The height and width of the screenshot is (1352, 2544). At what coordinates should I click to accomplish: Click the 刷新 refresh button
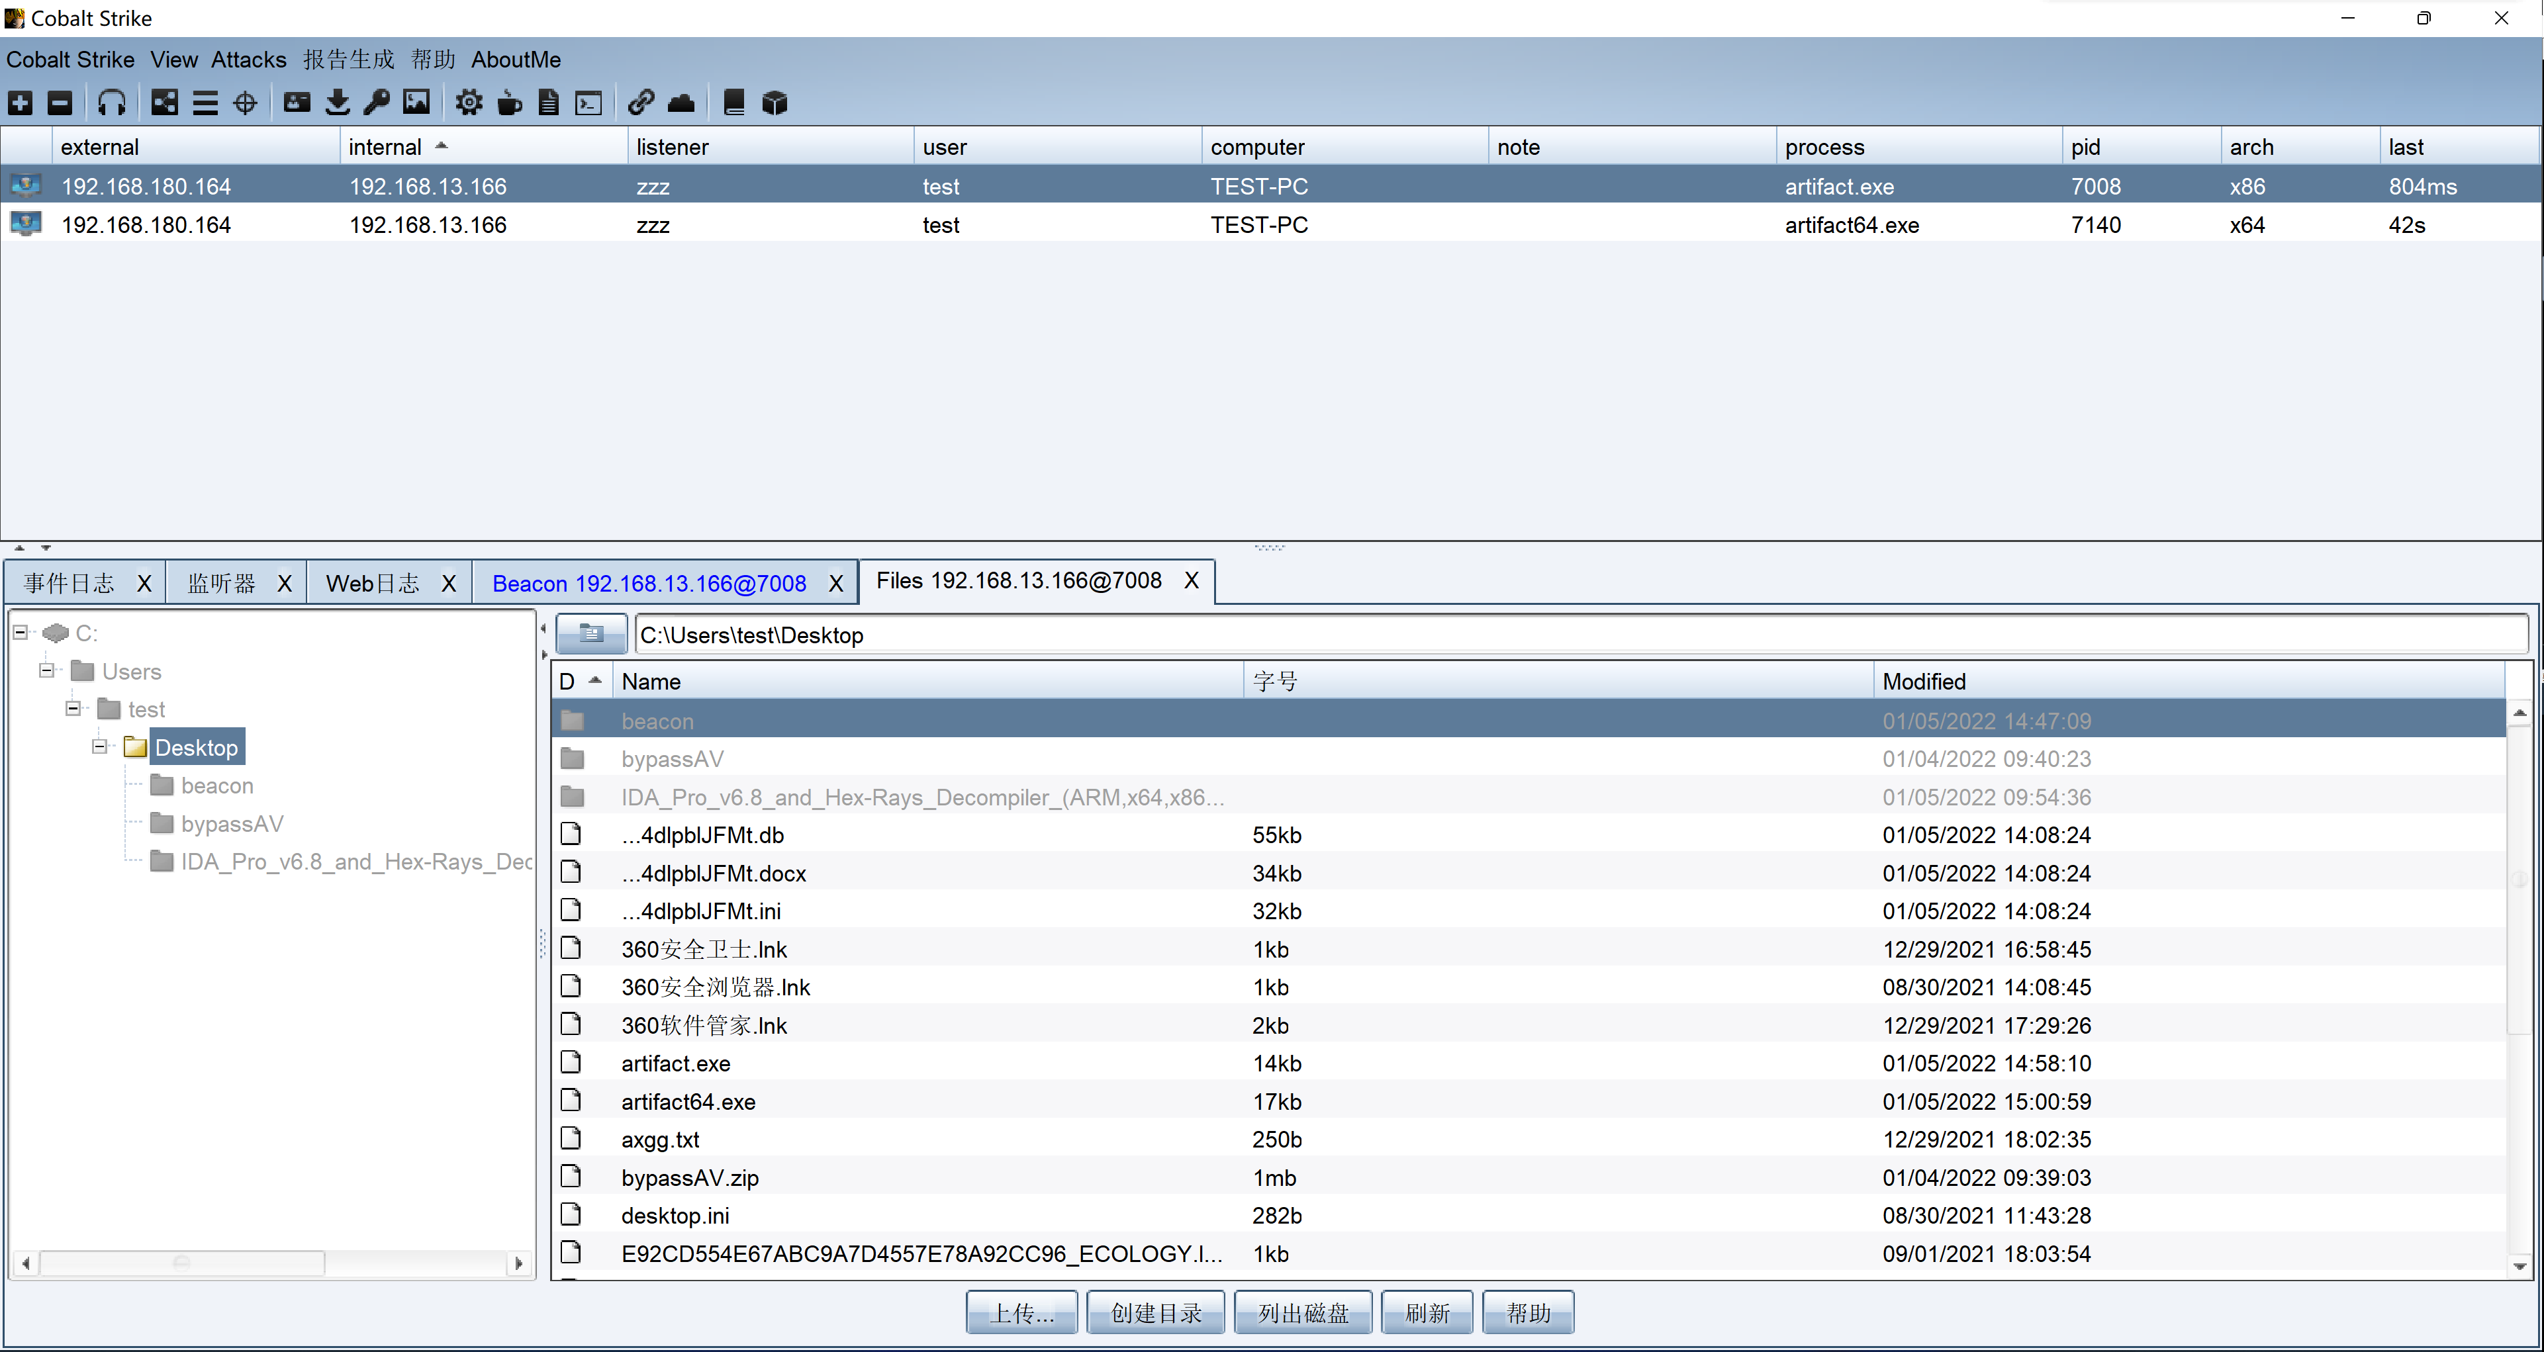(x=1427, y=1312)
